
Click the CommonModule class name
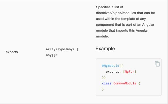pyautogui.click(x=125, y=83)
